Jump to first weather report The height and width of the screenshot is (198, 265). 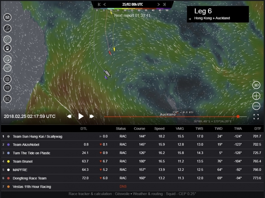[x=99, y=4]
